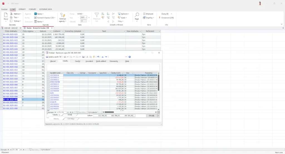The width and height of the screenshot is (285, 154).
Task: Go to previous document with up arrow
Action: [102, 57]
